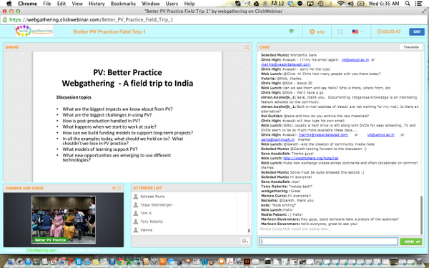Viewport: 429px width, 268px height.
Task: Click the chat panel scrollbar
Action: coord(421,214)
